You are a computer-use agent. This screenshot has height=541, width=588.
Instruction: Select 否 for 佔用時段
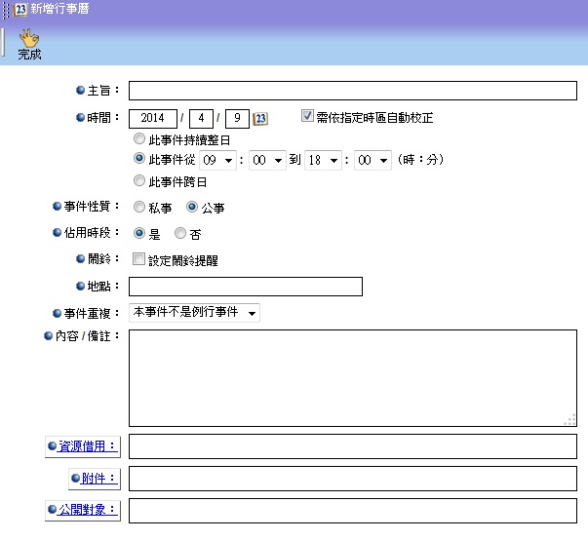(x=179, y=234)
